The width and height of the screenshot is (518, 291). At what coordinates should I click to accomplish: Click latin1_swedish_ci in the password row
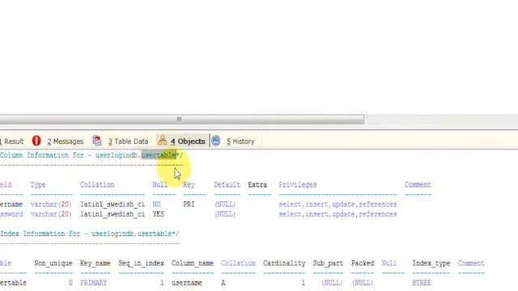[x=113, y=214]
